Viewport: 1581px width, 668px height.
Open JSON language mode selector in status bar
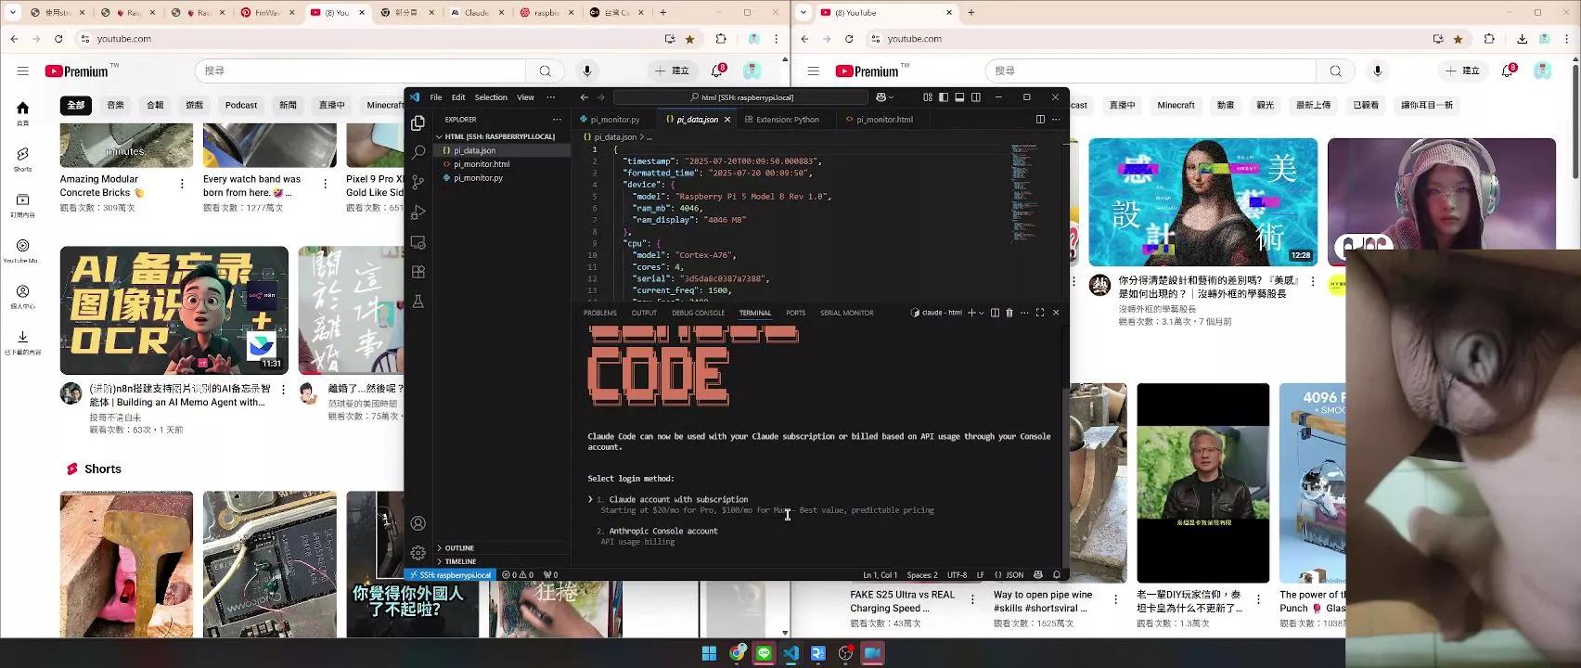[x=1009, y=574]
